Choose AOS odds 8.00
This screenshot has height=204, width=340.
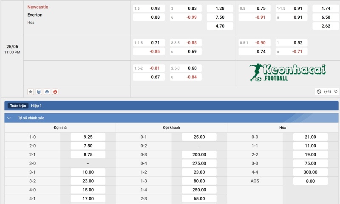coord(310,181)
